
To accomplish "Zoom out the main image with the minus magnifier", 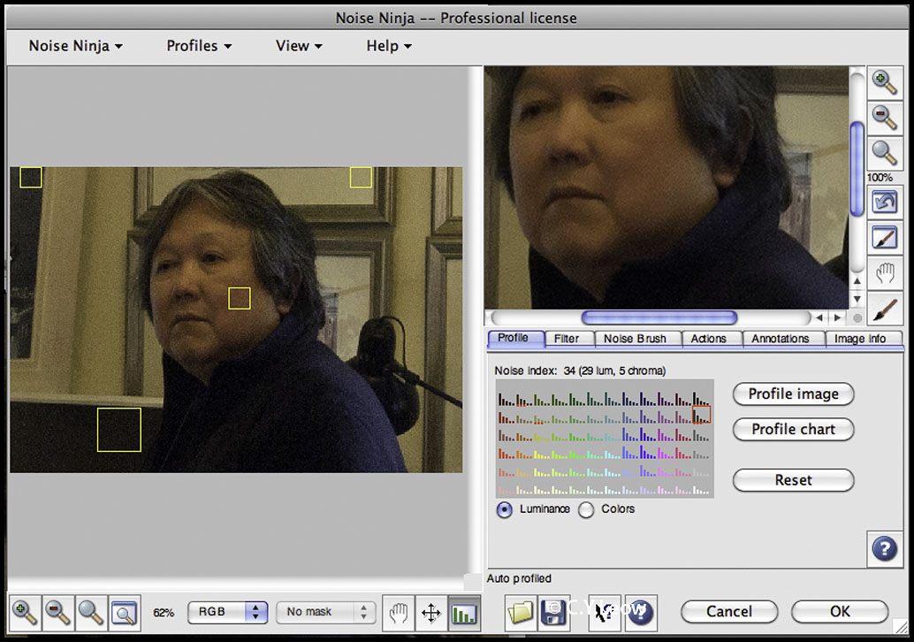I will click(x=57, y=613).
